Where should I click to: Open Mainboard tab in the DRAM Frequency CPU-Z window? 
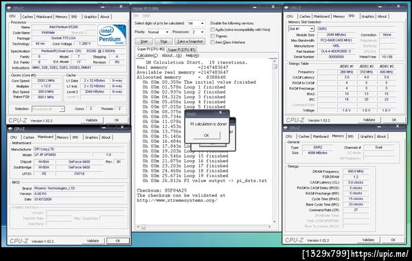[x=321, y=137]
